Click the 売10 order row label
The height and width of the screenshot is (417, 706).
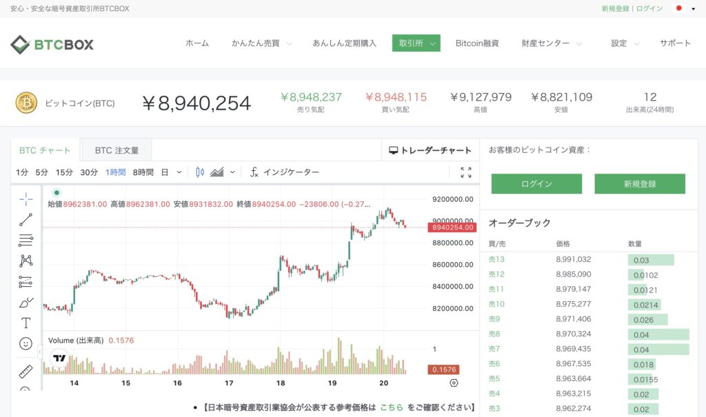click(x=496, y=304)
